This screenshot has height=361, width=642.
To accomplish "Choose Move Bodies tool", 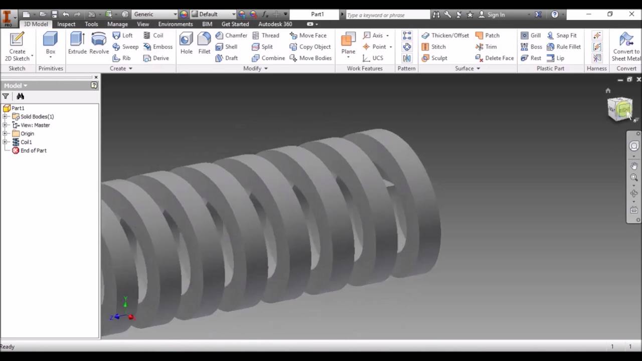I will point(310,58).
